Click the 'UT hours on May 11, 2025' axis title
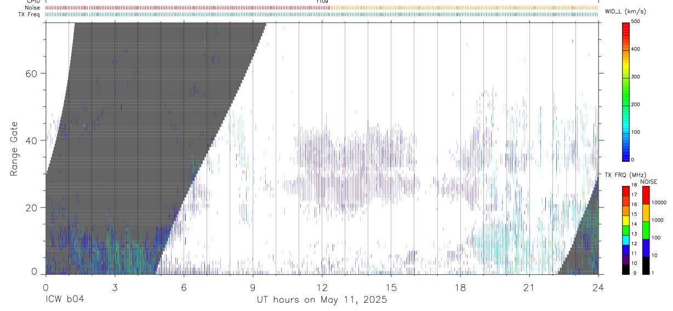This screenshot has width=673, height=311. click(x=322, y=300)
